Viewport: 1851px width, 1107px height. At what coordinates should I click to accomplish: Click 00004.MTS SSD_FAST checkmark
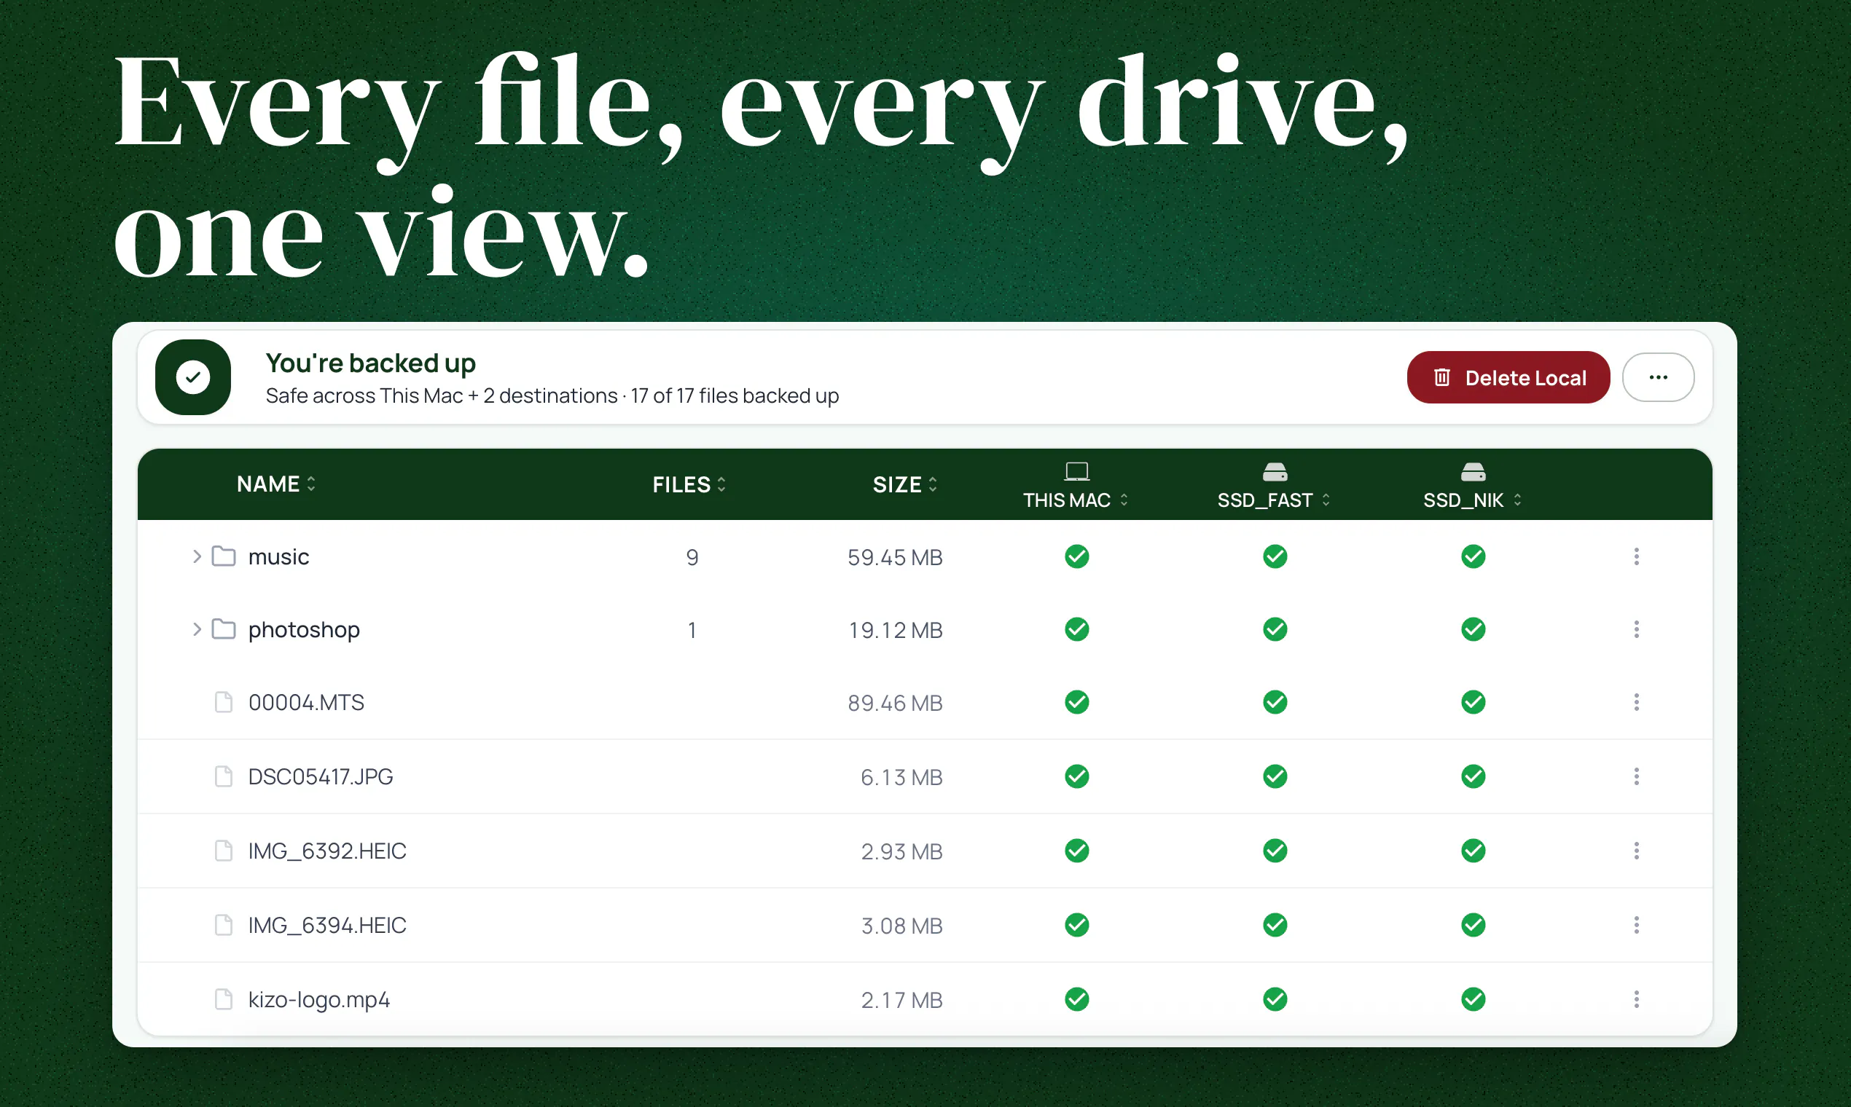(x=1275, y=703)
